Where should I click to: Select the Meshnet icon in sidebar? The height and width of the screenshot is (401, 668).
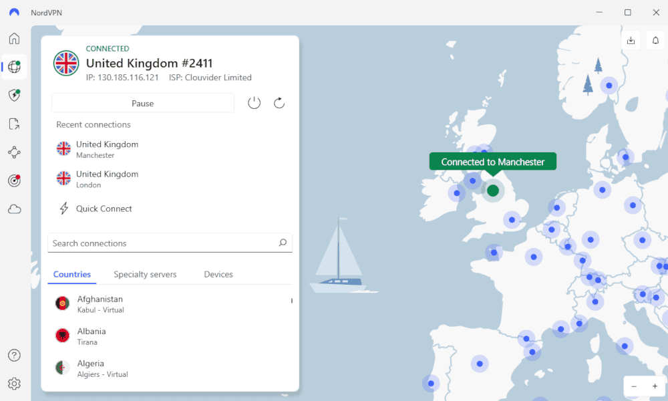[14, 152]
